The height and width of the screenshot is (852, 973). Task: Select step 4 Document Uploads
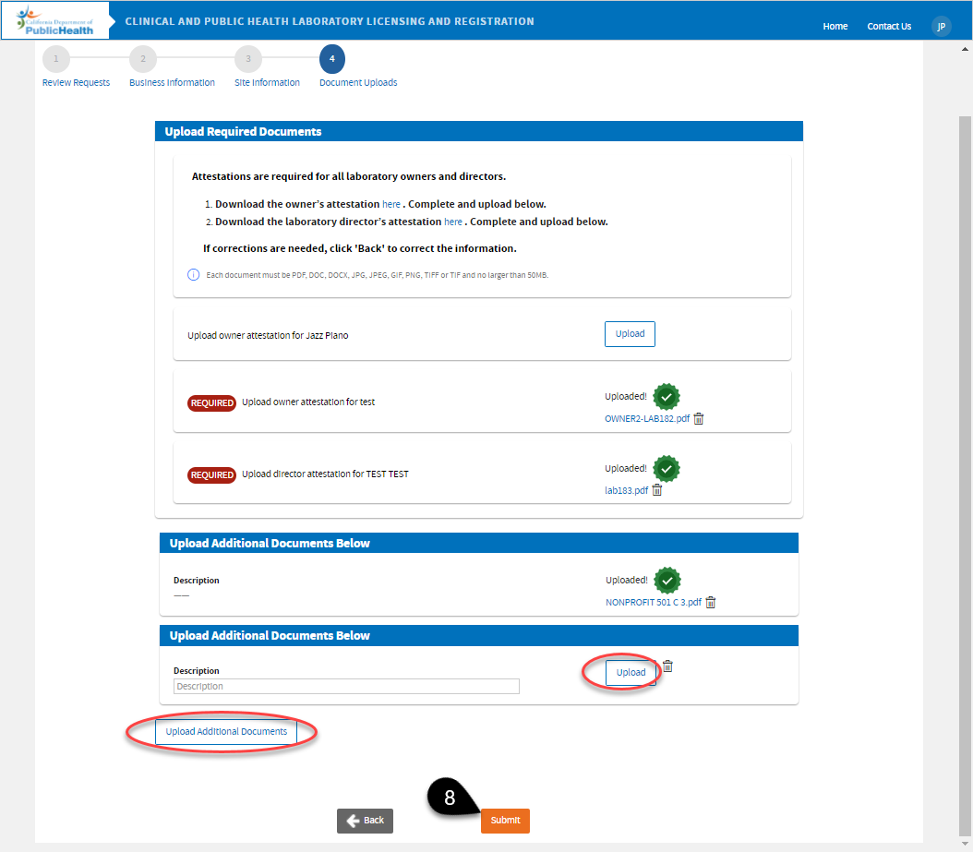coord(332,59)
